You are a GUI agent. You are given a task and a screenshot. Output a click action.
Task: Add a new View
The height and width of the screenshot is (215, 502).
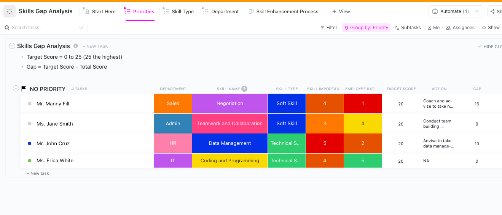point(341,12)
